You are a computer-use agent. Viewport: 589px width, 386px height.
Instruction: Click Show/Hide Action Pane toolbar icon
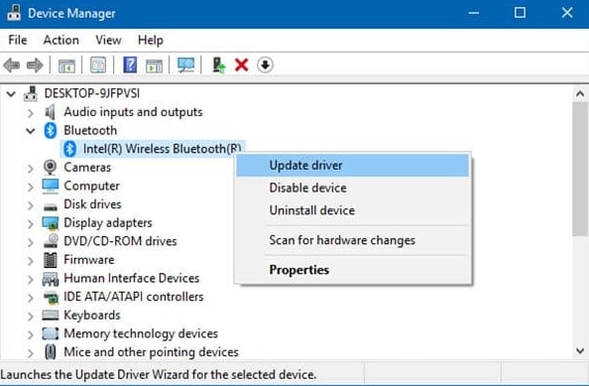click(154, 65)
